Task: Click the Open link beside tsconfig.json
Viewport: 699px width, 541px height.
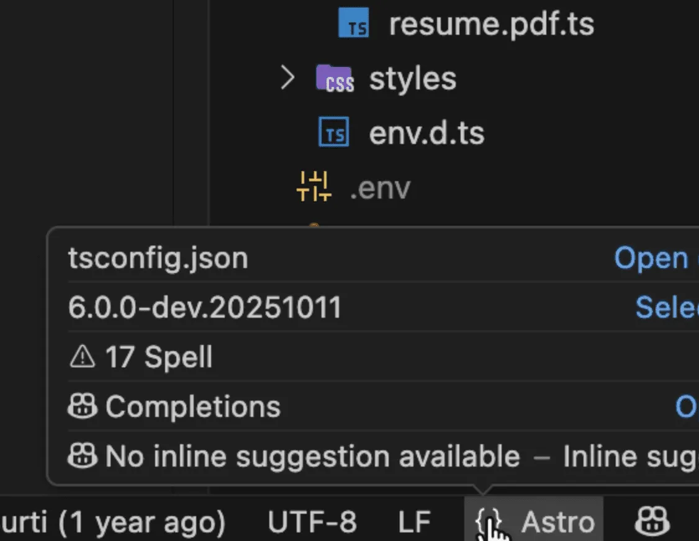Action: pyautogui.click(x=651, y=258)
